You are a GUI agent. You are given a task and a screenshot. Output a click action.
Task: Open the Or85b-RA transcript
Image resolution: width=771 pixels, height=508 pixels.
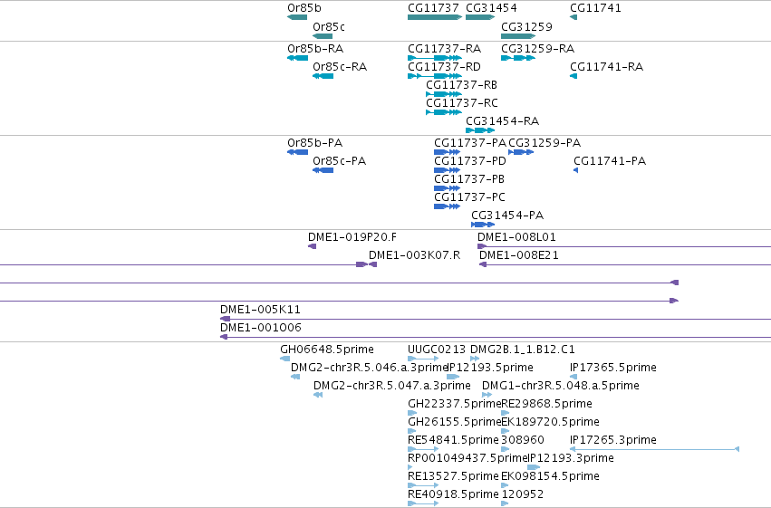297,58
